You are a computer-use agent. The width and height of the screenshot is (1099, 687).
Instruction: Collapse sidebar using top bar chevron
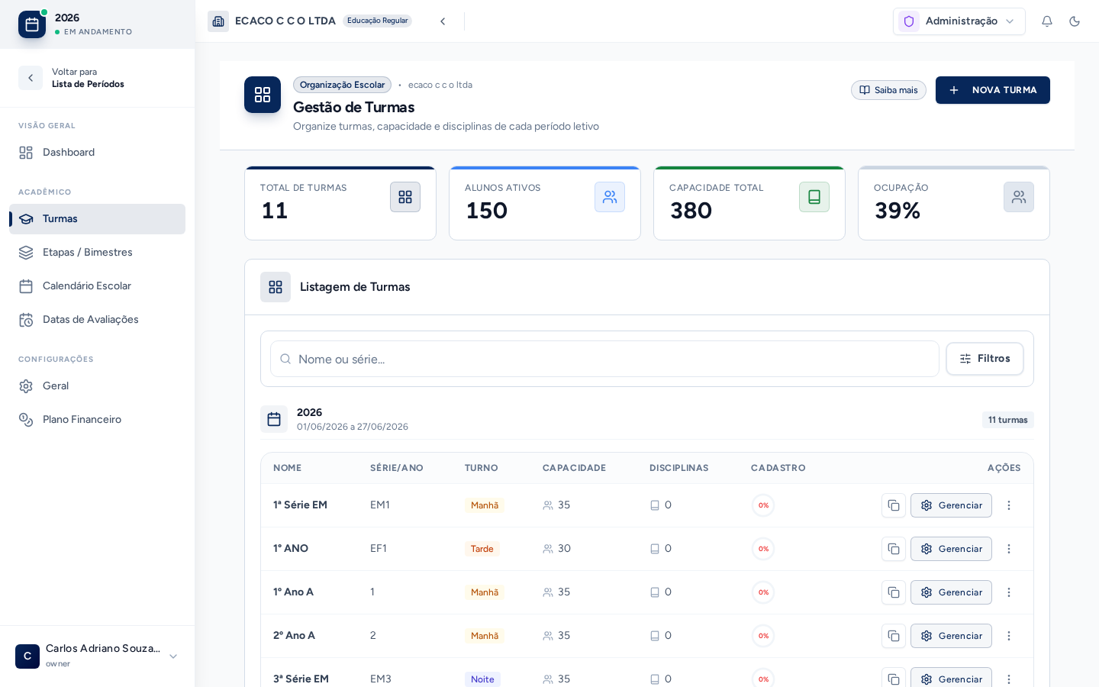coord(443,21)
